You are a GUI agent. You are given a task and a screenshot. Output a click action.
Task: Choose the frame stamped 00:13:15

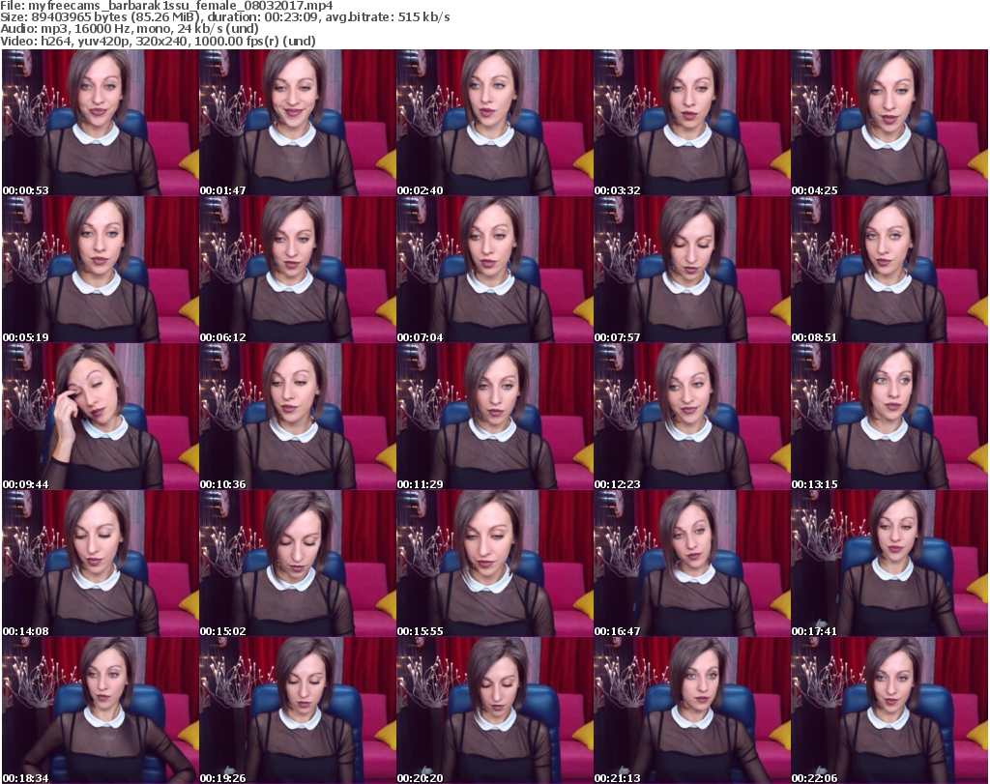pos(889,417)
